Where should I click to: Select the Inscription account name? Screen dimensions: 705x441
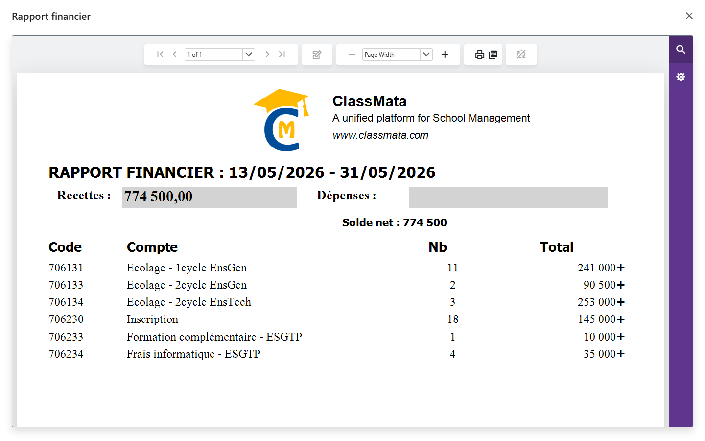tap(152, 319)
